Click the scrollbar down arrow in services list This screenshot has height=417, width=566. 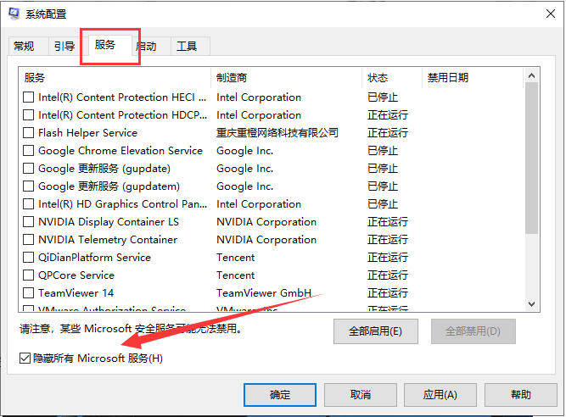click(532, 305)
